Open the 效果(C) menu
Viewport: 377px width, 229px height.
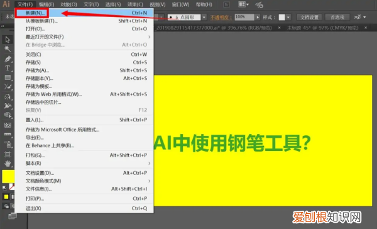135,4
